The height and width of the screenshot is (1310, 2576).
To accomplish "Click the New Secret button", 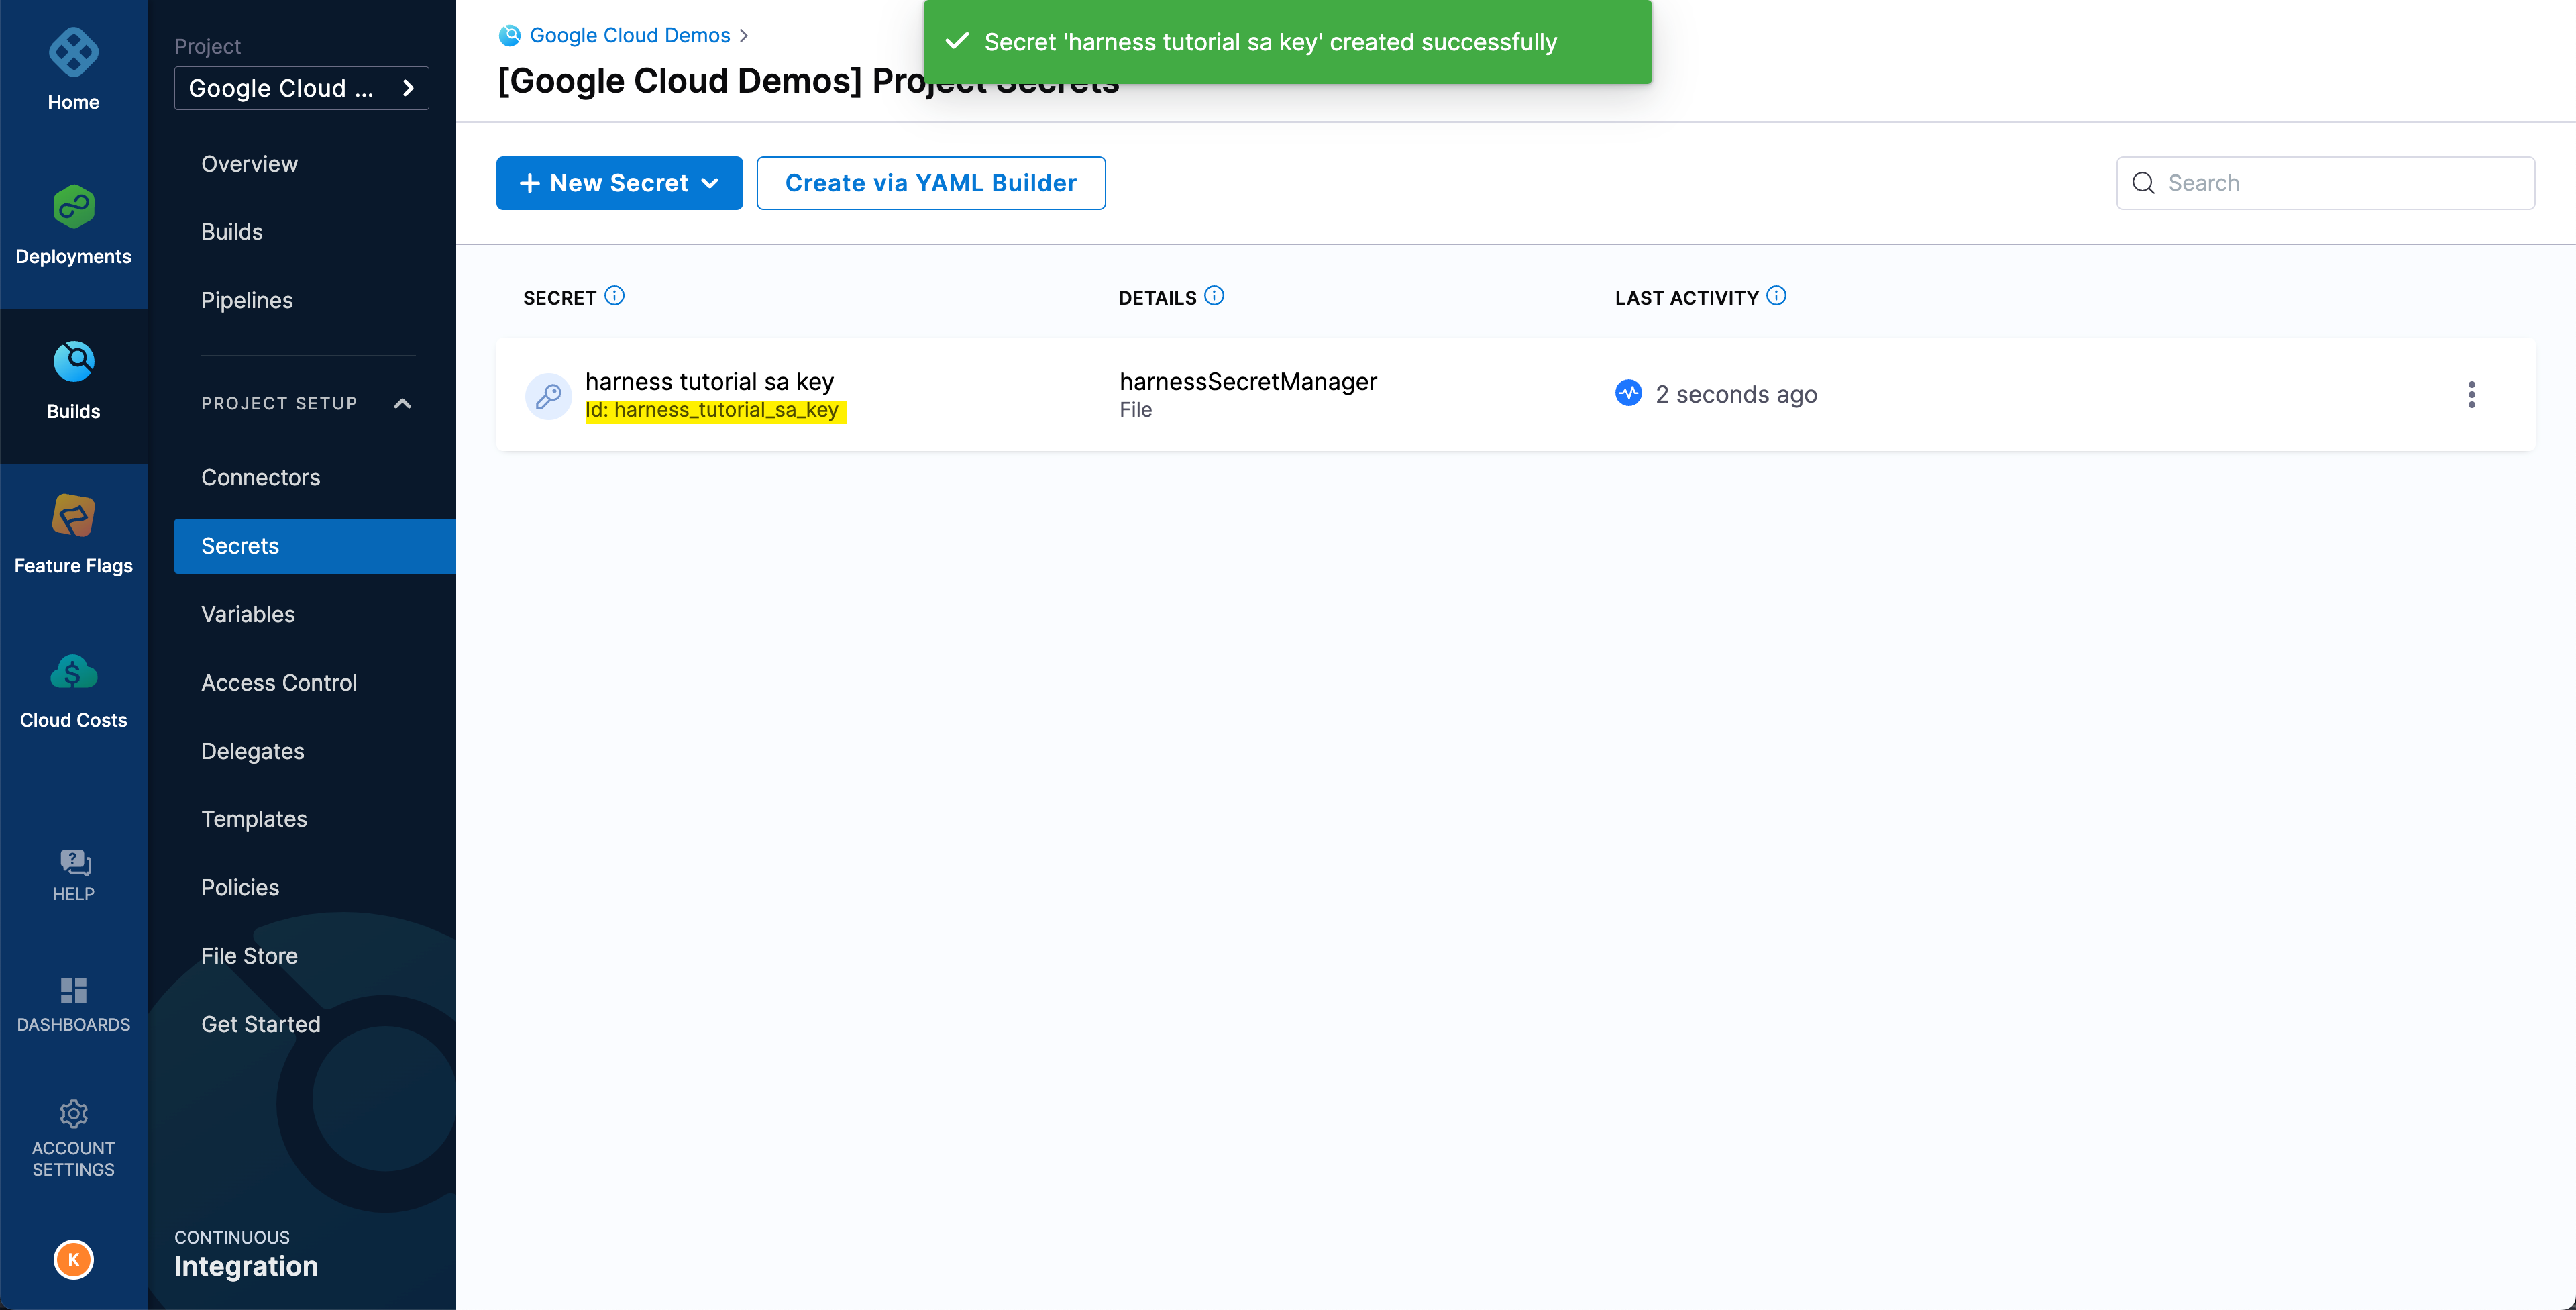I will (x=619, y=182).
